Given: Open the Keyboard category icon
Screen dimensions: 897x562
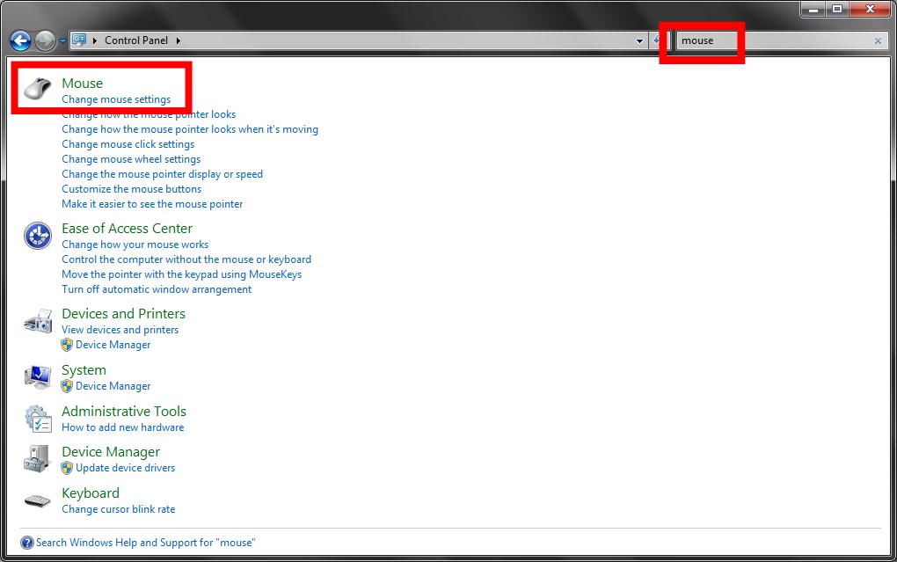Looking at the screenshot, I should coord(36,500).
